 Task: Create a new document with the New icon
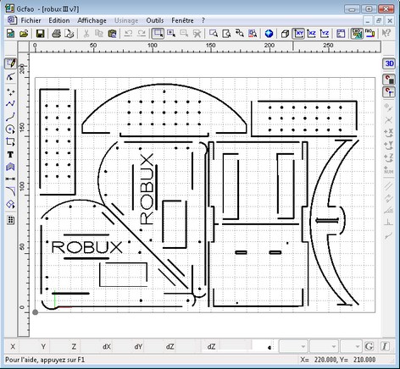coord(10,34)
